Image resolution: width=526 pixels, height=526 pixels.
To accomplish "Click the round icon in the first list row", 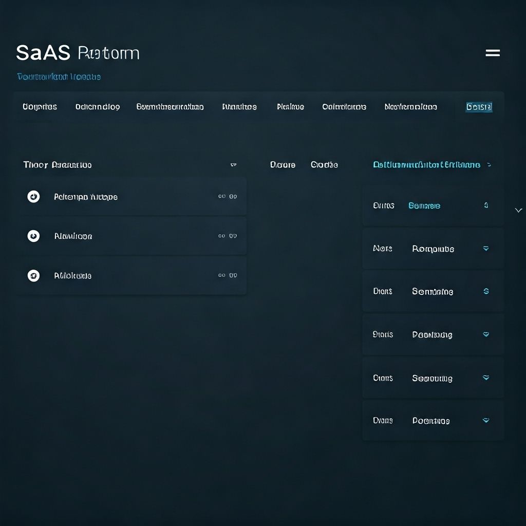I will [33, 197].
